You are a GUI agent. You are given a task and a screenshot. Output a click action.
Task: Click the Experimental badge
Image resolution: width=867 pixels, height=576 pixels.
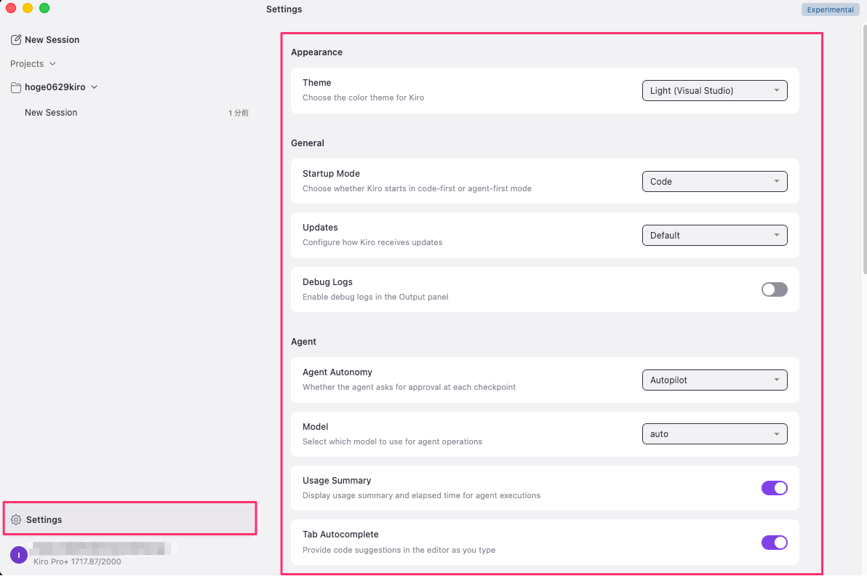tap(830, 9)
